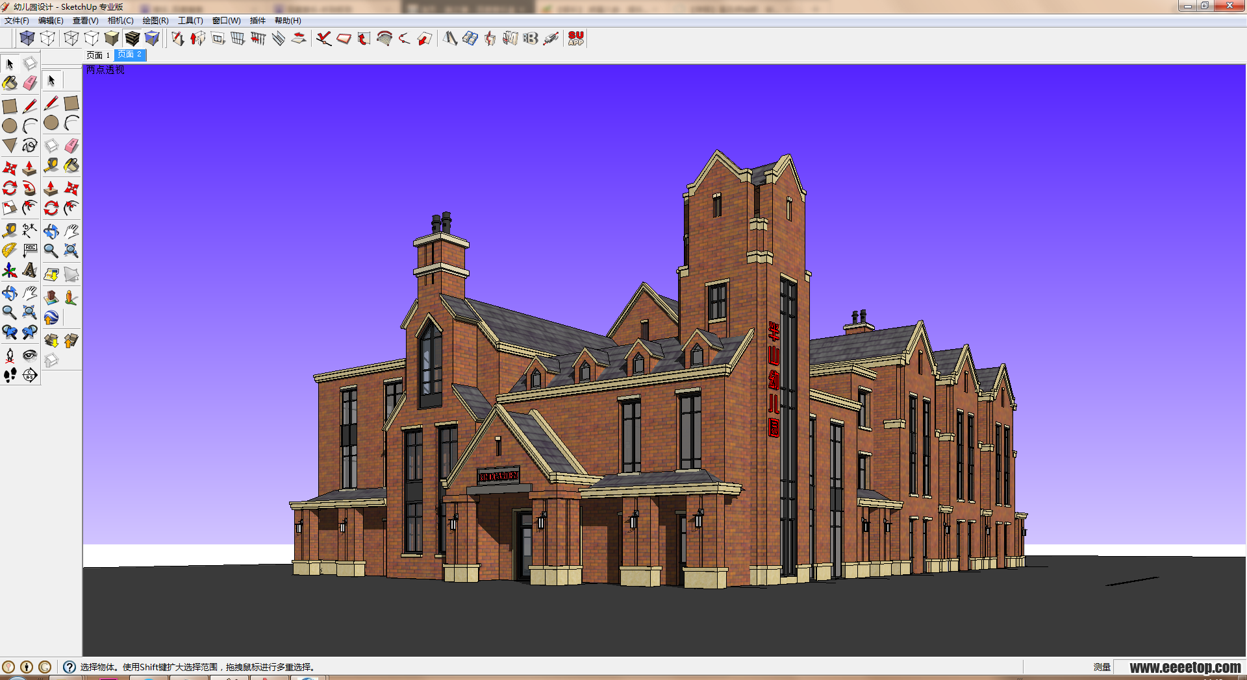The image size is (1247, 680).
Task: Switch to wireframe face style
Action: click(71, 38)
